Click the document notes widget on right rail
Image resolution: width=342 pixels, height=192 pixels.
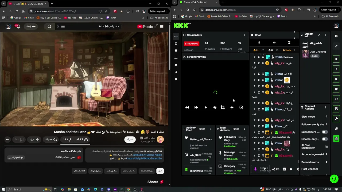(x=336, y=79)
